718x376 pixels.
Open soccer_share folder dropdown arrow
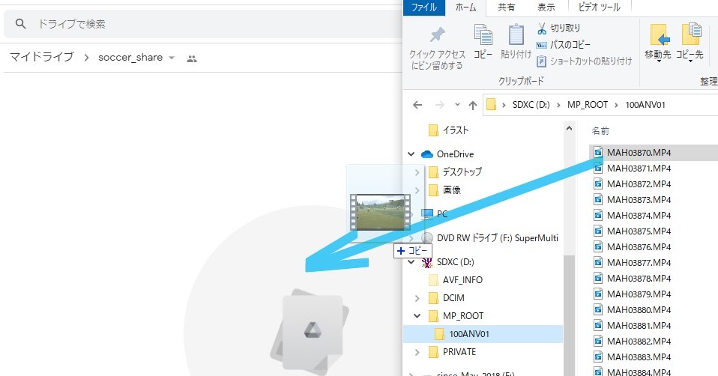tap(172, 58)
